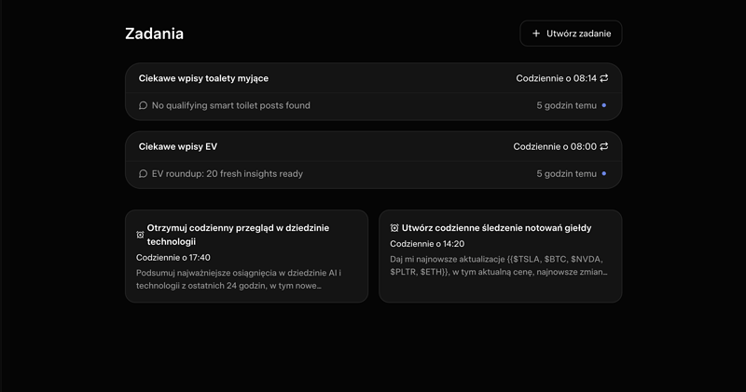Click alarm clock icon on technology digest card
Screen dimensions: 746x392
pos(141,235)
